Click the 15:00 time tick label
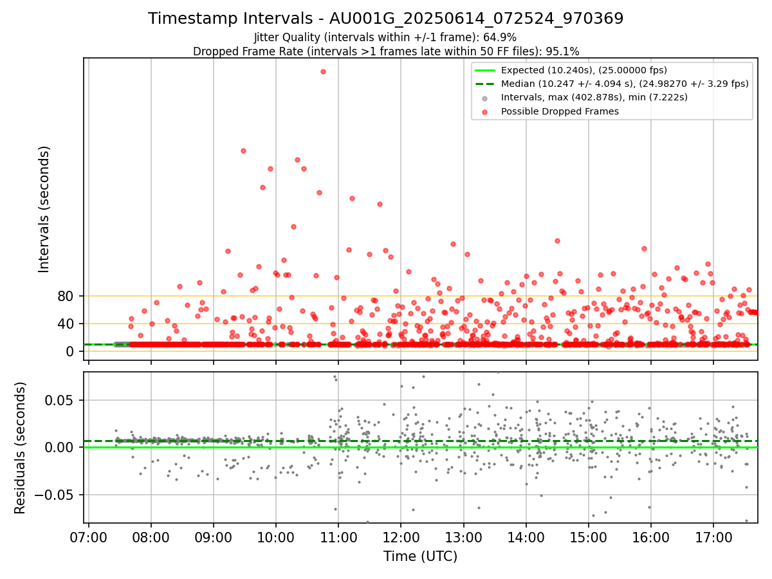This screenshot has height=579, width=772. pyautogui.click(x=588, y=536)
